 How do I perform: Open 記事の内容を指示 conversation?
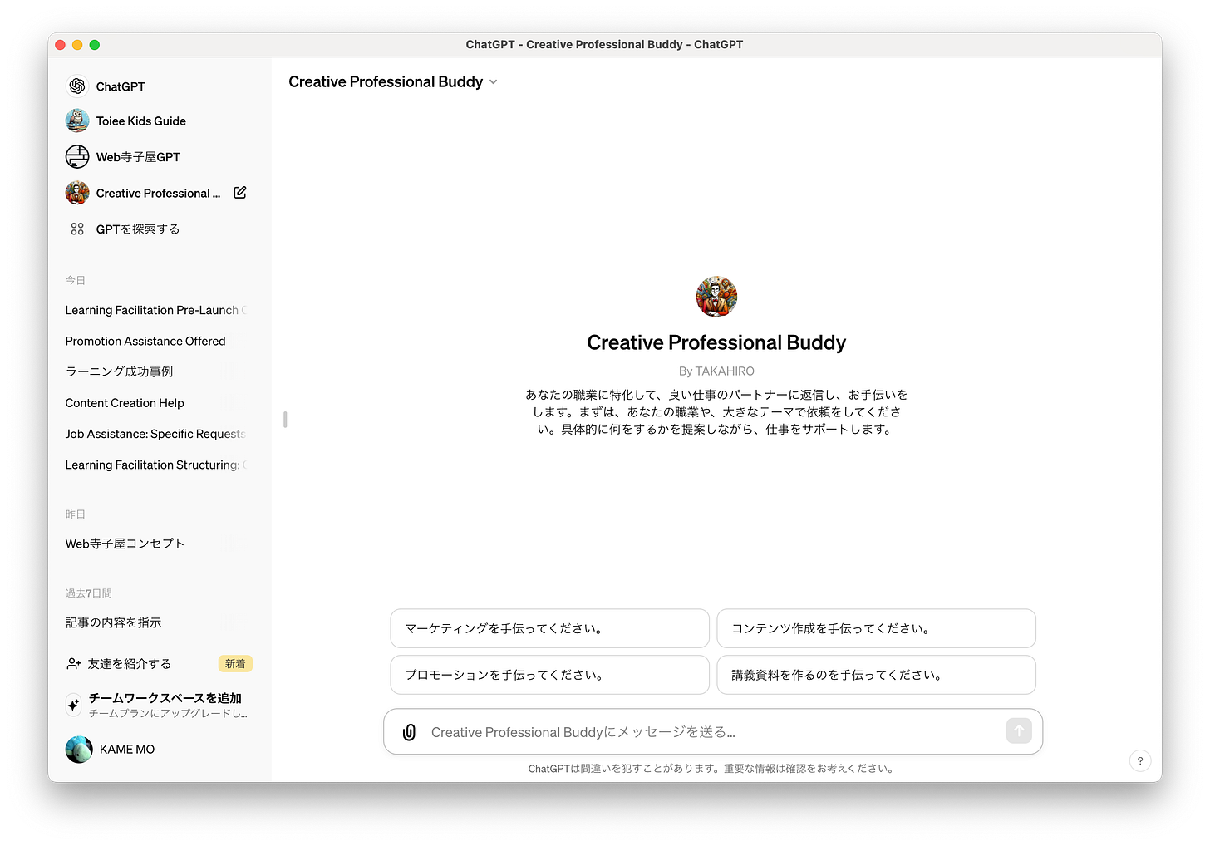click(114, 622)
